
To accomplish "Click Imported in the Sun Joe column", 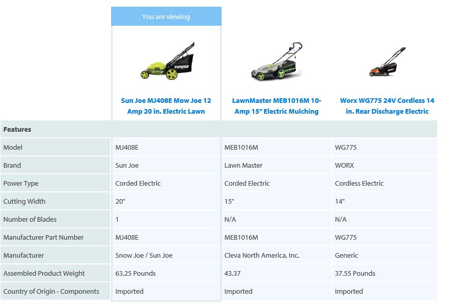I will [x=129, y=292].
